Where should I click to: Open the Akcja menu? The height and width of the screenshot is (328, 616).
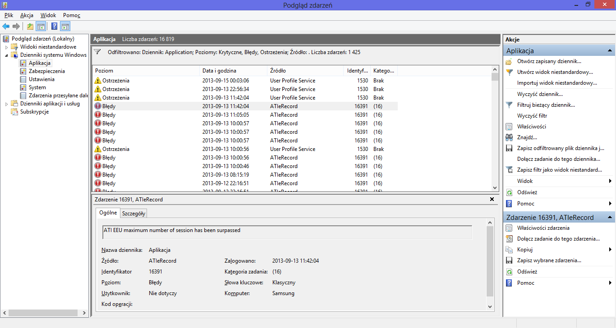coord(27,15)
